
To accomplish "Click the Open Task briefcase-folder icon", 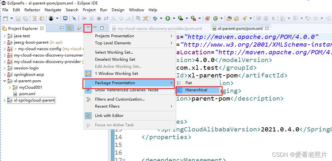I will point(236,18).
